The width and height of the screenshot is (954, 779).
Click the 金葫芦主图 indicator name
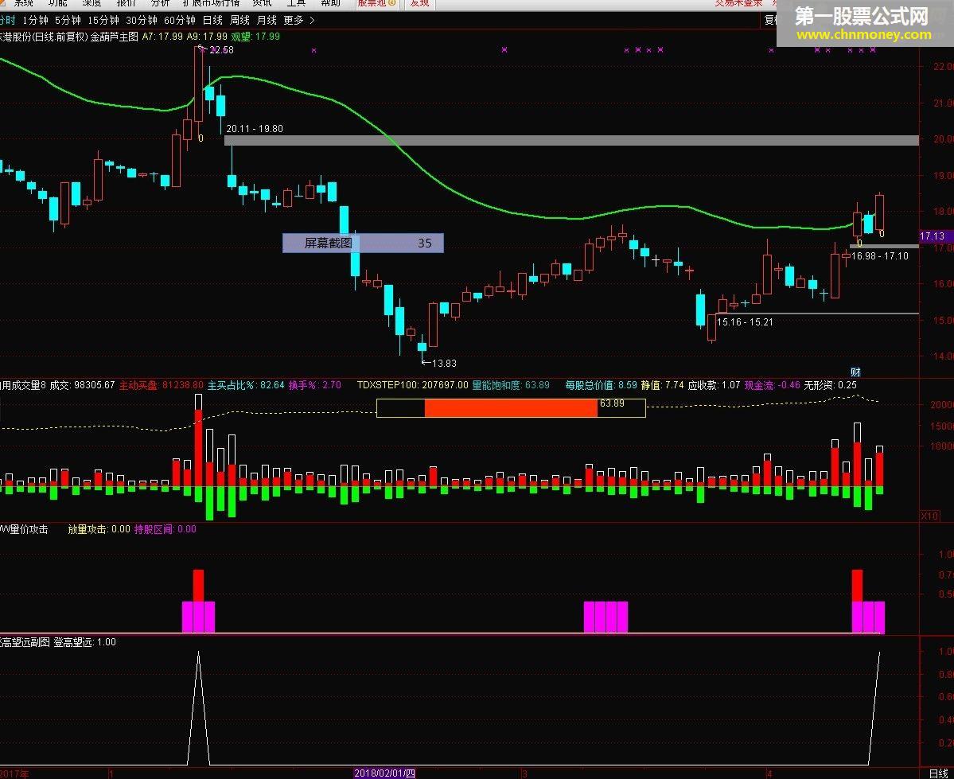point(115,37)
